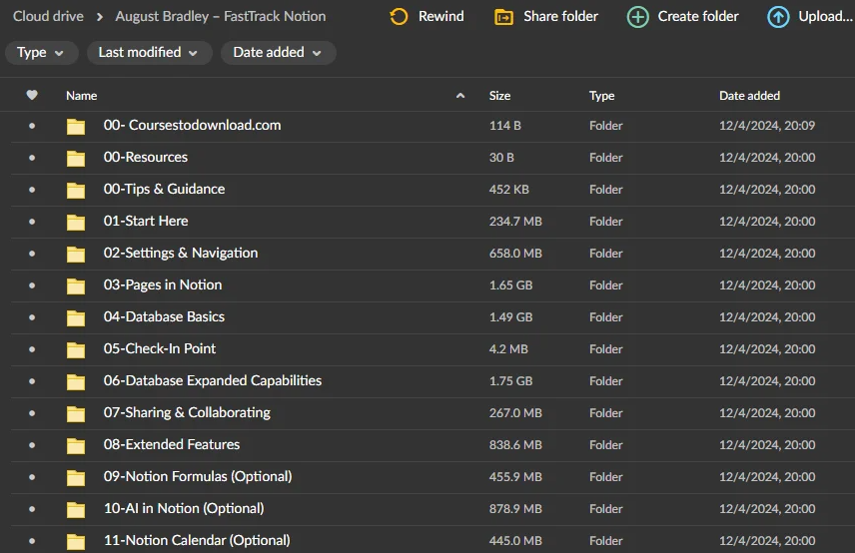Open the Date added filter dropdown
The image size is (855, 553).
pos(278,53)
